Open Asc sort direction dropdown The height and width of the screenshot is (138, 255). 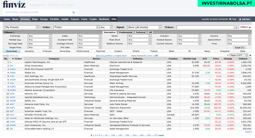point(106,27)
